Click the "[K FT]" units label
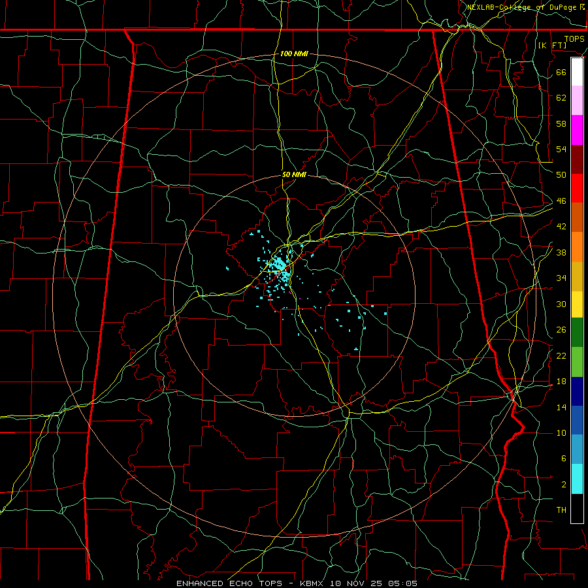 552,46
